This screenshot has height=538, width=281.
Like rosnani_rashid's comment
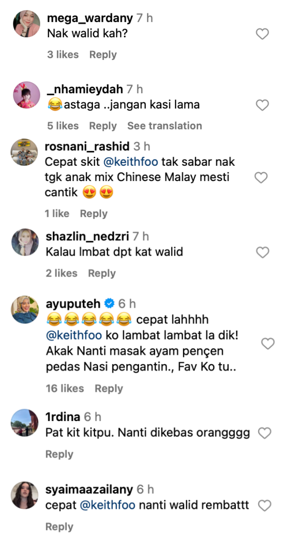point(261,177)
